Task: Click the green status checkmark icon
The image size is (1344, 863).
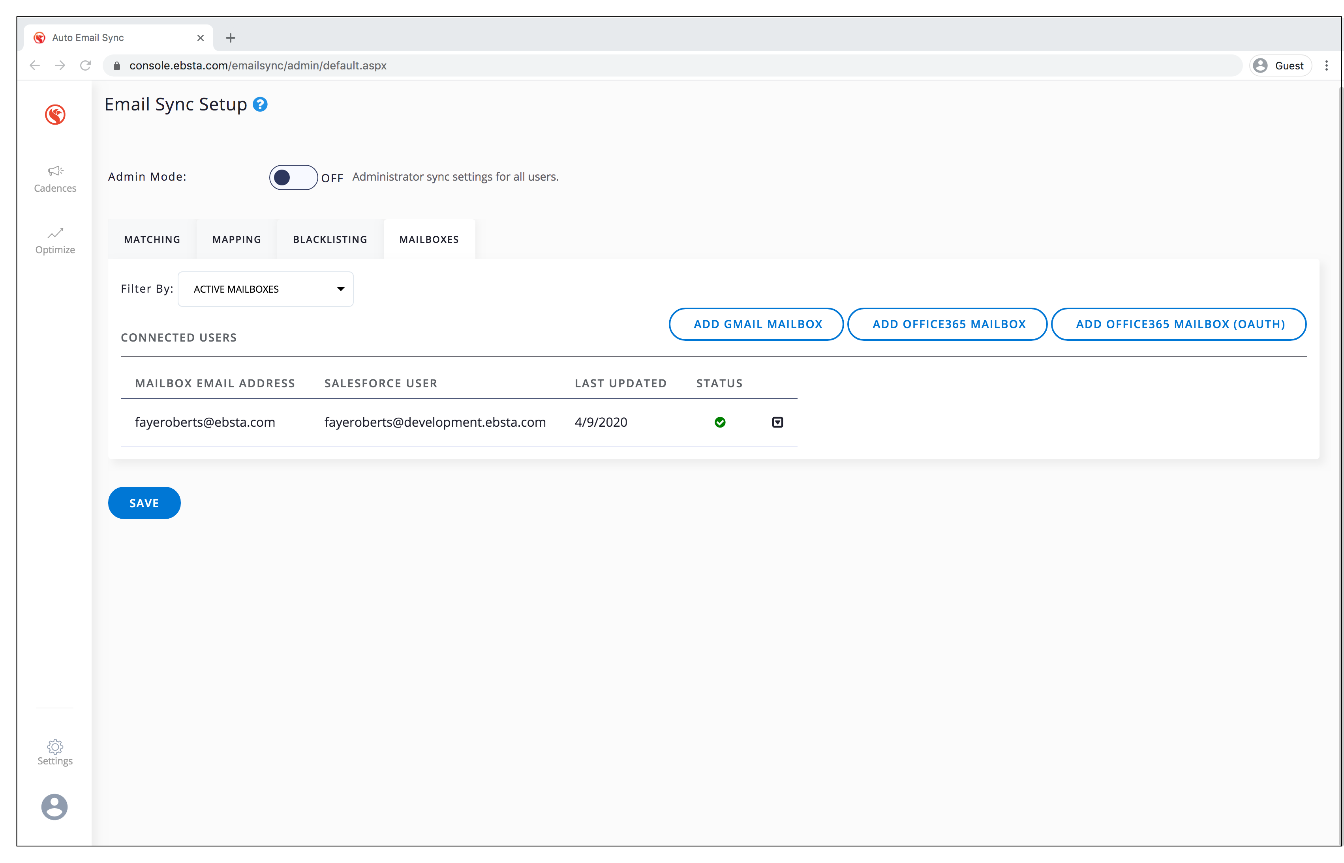Action: click(720, 422)
